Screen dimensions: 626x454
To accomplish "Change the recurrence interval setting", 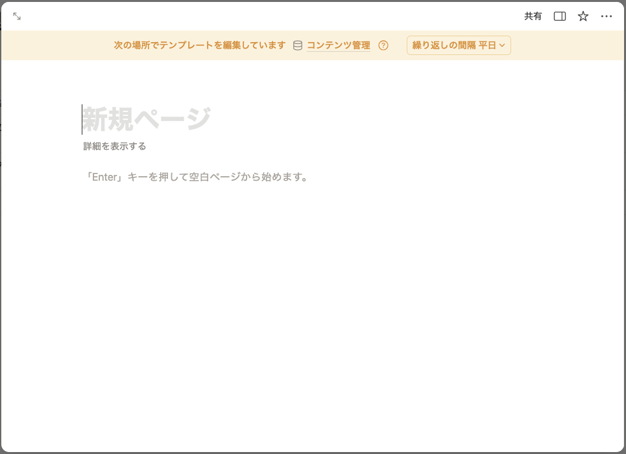I will pos(458,45).
